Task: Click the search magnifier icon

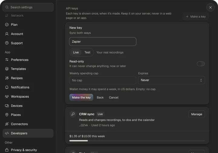Action: click(x=7, y=7)
